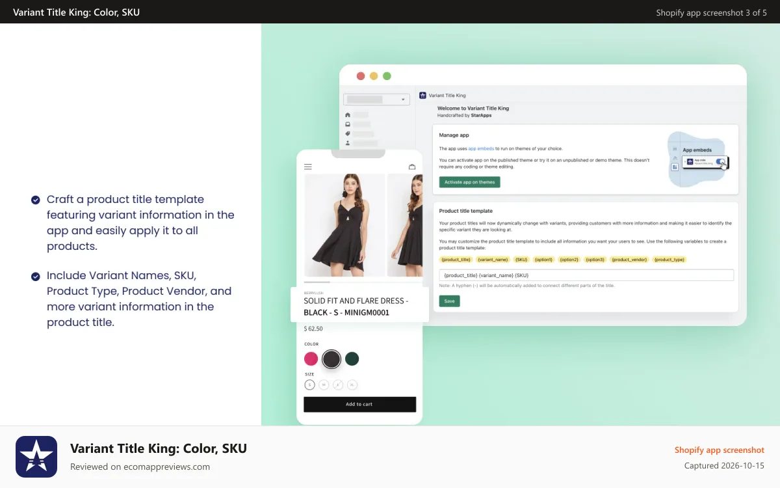This screenshot has width=780, height=488.
Task: Click the Product title template heading
Action: pos(466,211)
